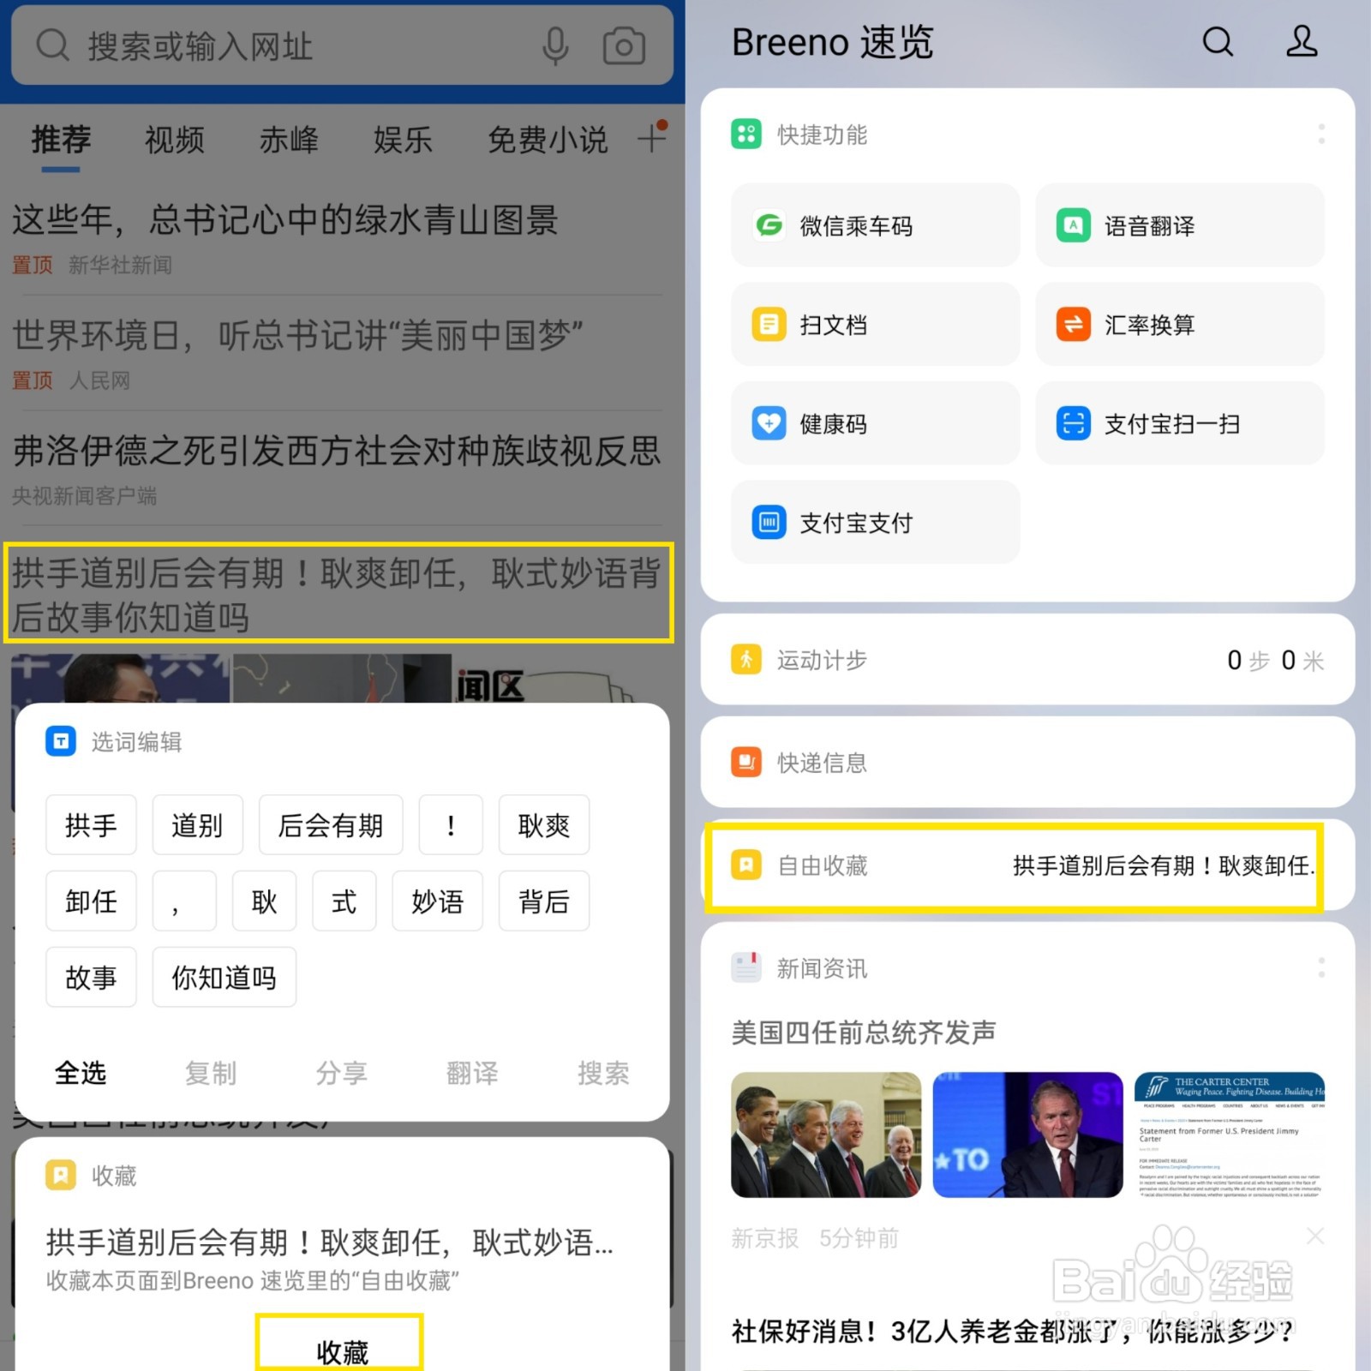Open 支付宝扫一扫 shortcut

tap(1180, 423)
